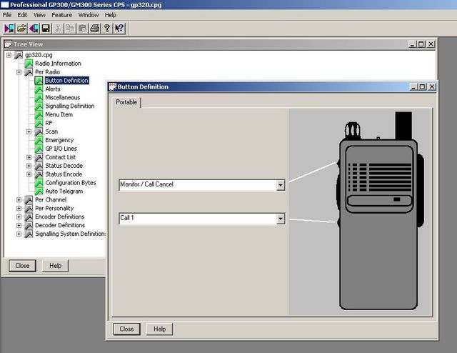
Task: Save the codeplug with floppy icon
Action: click(46, 29)
